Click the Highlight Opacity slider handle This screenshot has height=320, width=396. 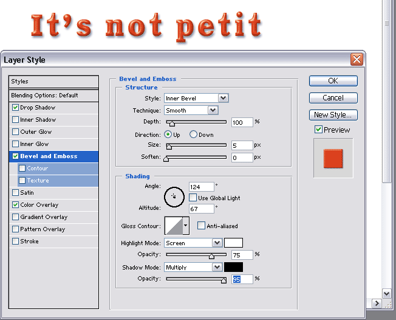click(x=211, y=256)
